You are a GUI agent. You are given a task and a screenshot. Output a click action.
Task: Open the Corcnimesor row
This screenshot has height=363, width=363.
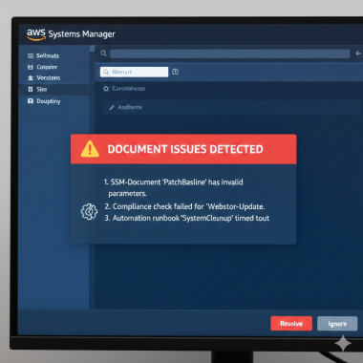point(129,89)
